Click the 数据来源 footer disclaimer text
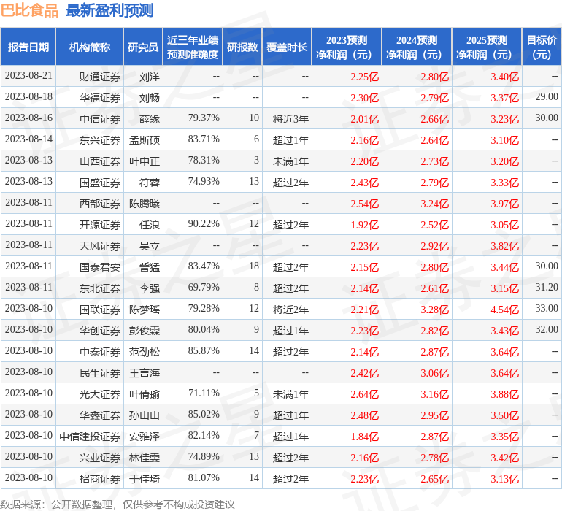The image size is (562, 511). (x=118, y=504)
